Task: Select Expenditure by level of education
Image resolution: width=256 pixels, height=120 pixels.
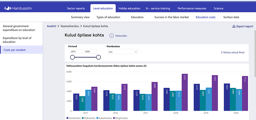Action: click(17, 40)
